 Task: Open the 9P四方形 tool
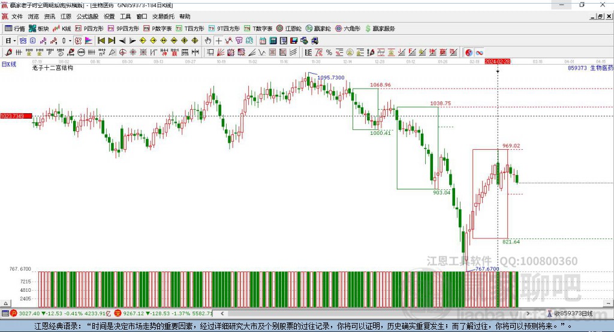124,29
